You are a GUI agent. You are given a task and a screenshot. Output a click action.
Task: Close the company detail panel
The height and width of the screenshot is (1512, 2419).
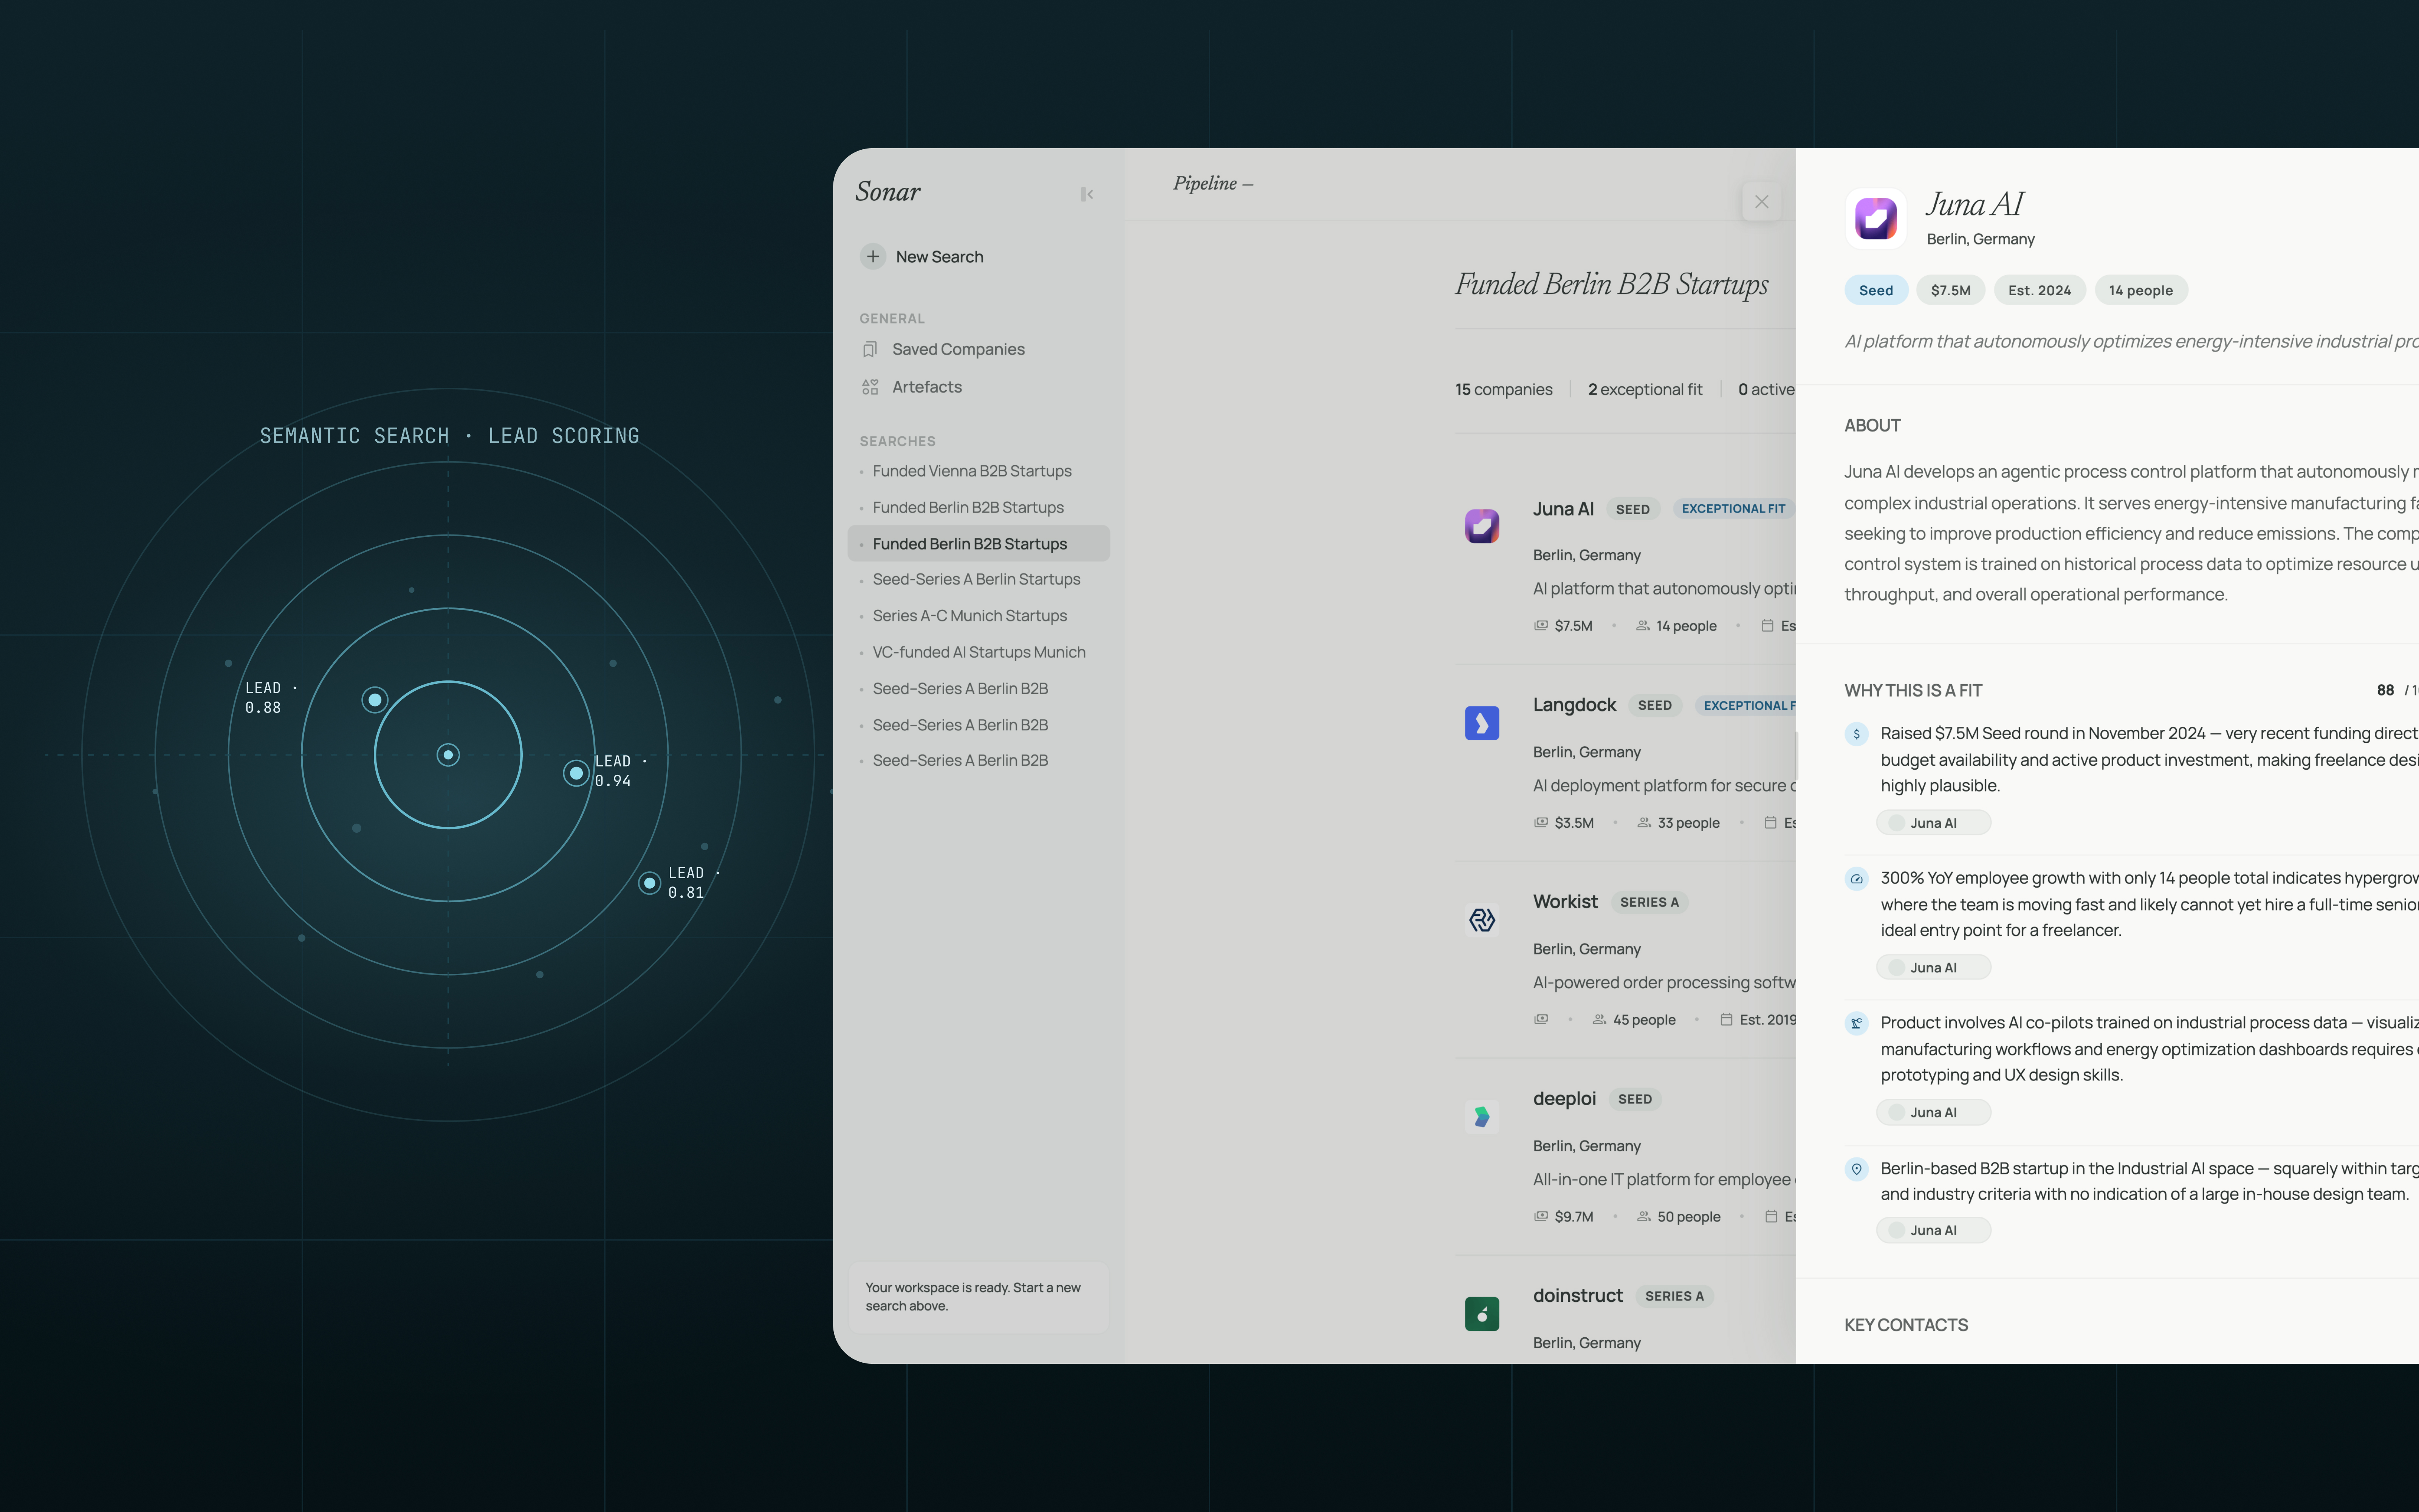(1761, 202)
